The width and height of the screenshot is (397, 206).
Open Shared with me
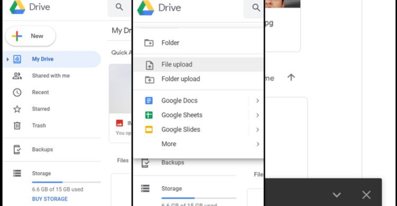[x=51, y=76]
